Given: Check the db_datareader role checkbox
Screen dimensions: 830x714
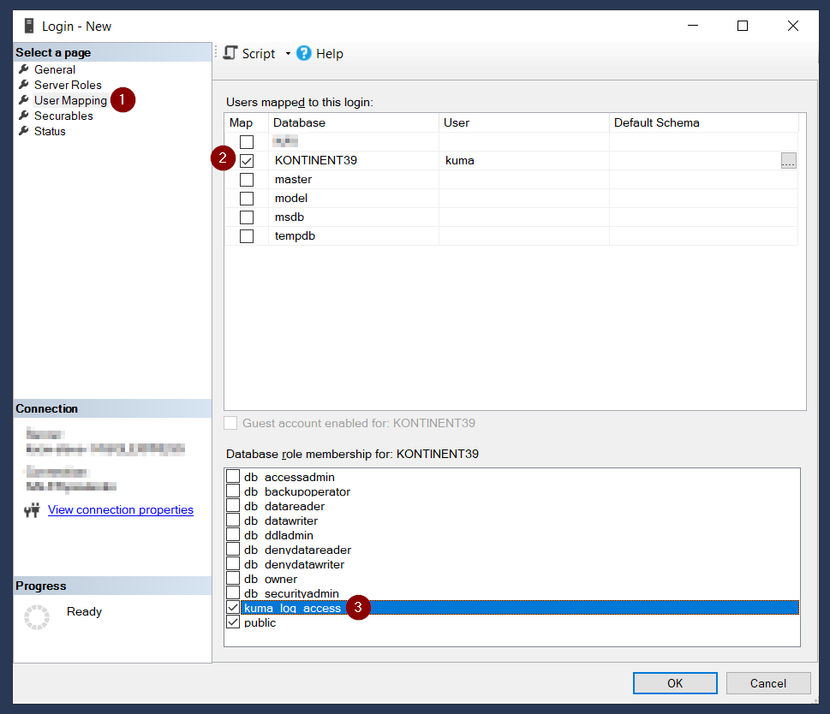Looking at the screenshot, I should 233,506.
